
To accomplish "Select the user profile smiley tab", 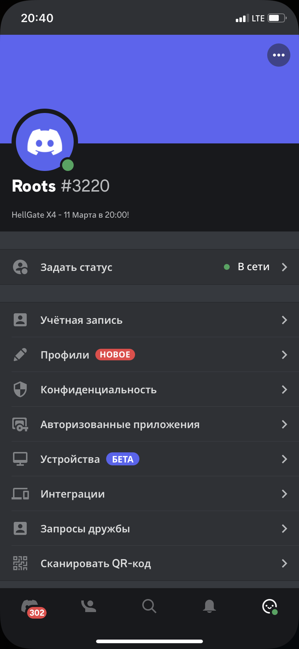I will coord(269,606).
